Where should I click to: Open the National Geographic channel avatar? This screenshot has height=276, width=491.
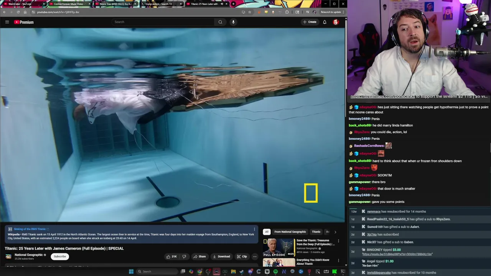[8, 256]
